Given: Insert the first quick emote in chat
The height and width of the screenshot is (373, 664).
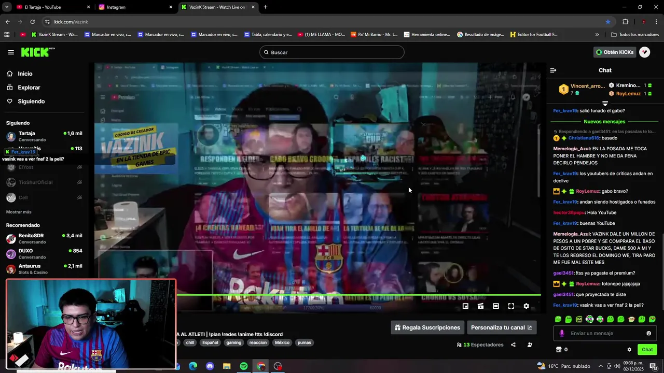Looking at the screenshot, I should pyautogui.click(x=558, y=319).
